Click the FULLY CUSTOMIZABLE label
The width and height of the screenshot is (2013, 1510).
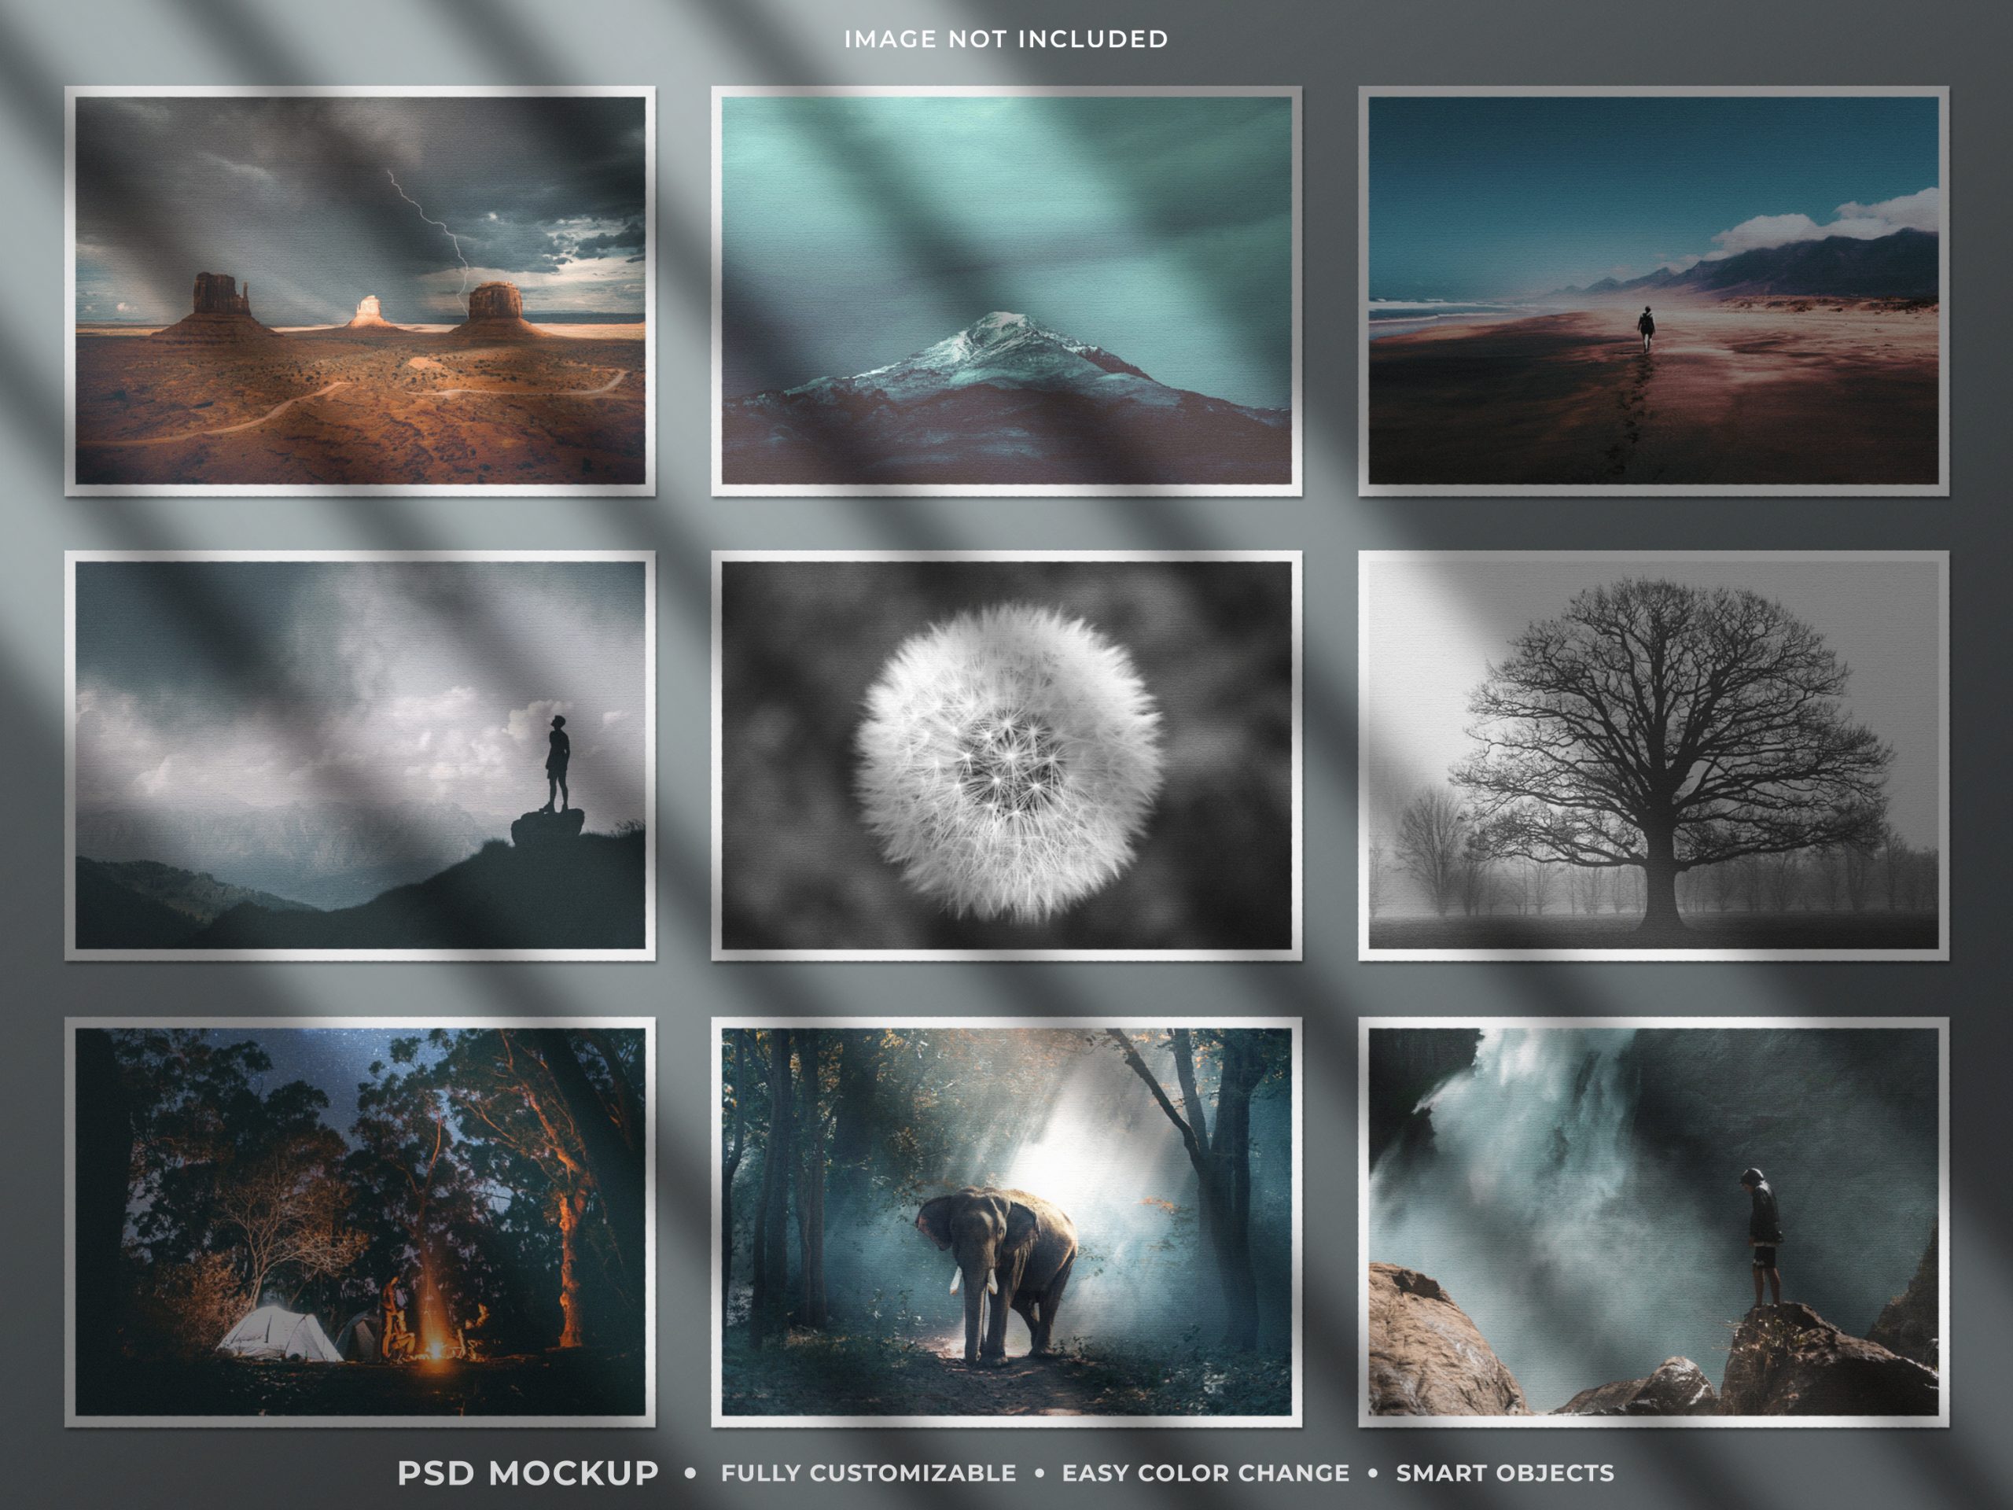point(868,1473)
